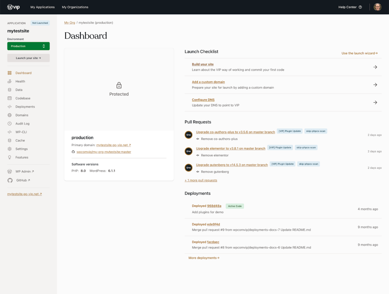Click the Features lightbulb icon

pos(9,157)
